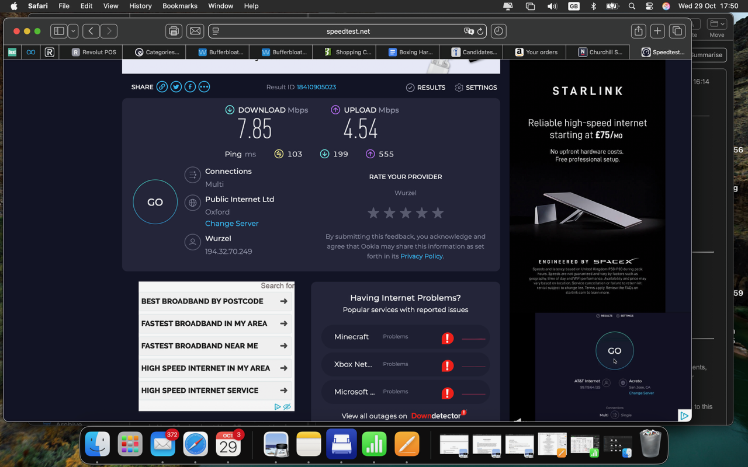
Task: Open Settings gear on Speedtest page
Action: (476, 88)
